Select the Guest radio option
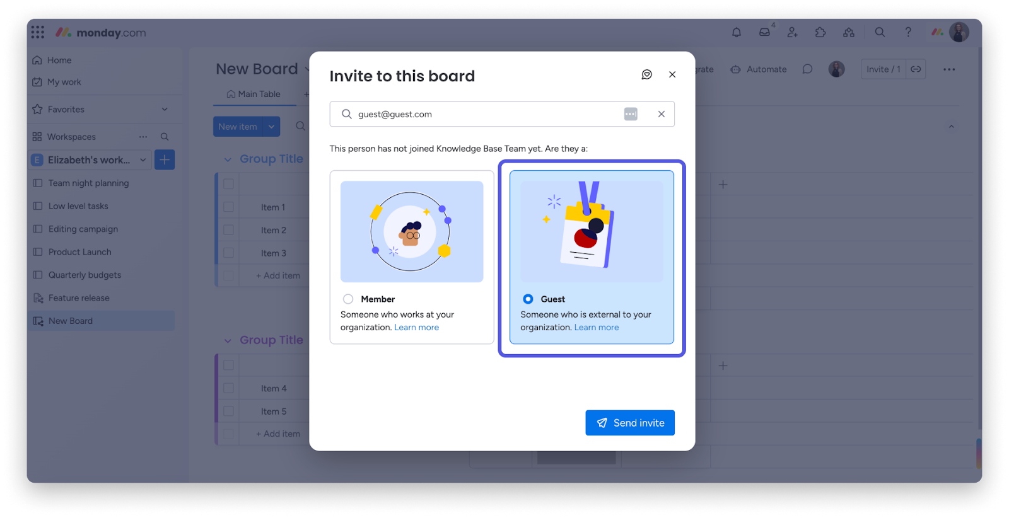Viewport: 1009px width, 518px height. click(x=528, y=299)
